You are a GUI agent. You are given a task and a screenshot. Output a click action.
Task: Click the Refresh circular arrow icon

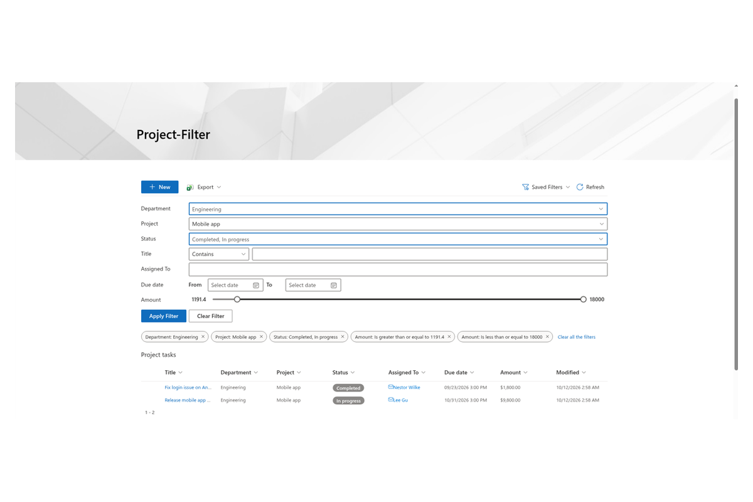pyautogui.click(x=580, y=187)
